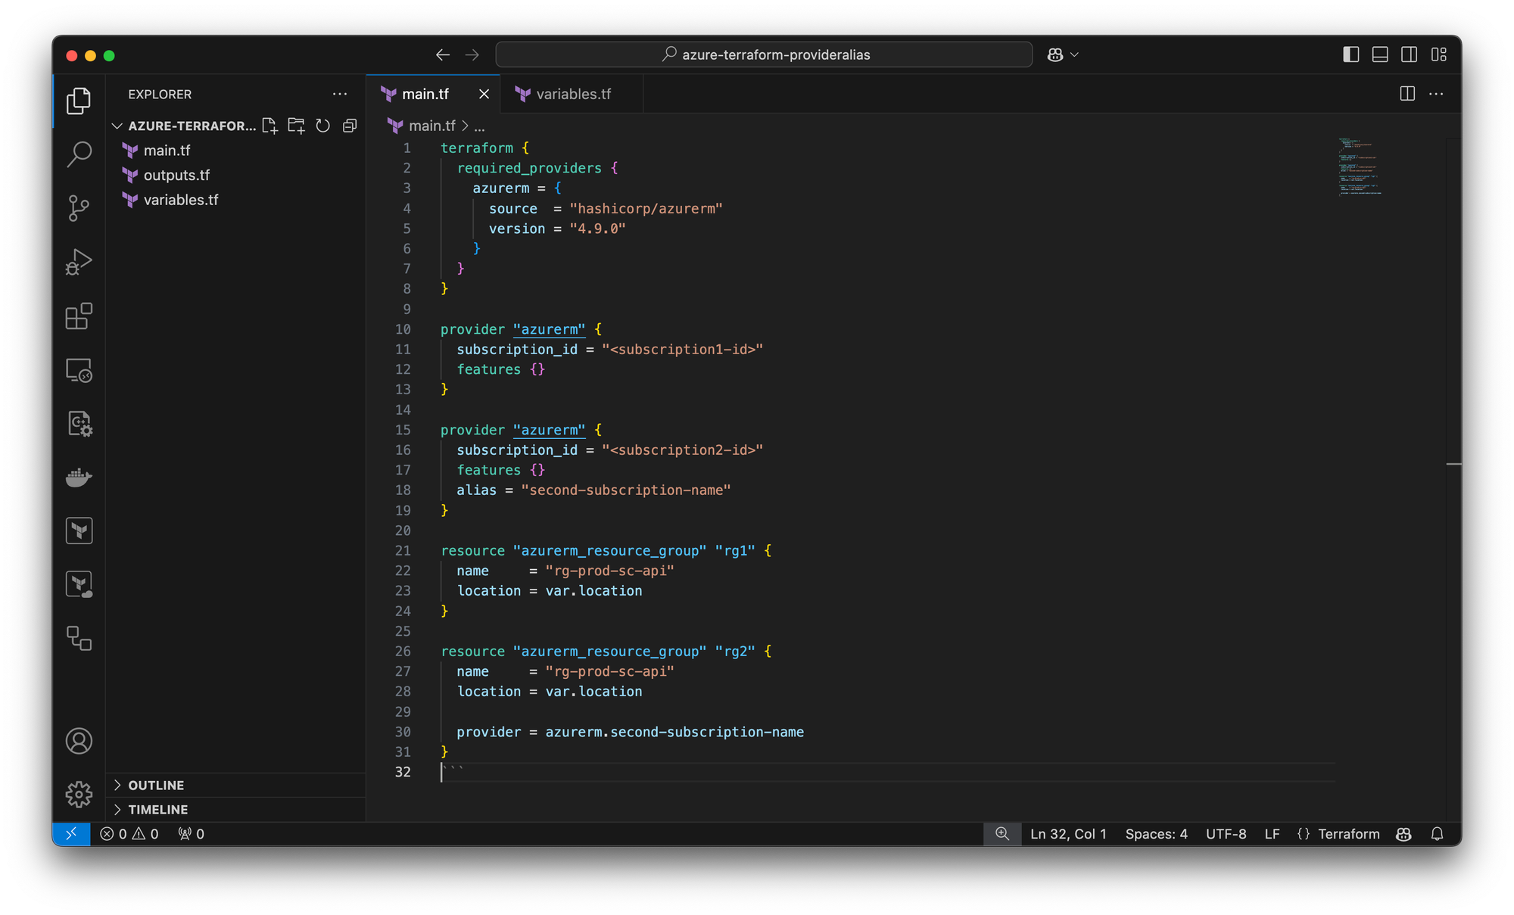Open Copilot dropdown chevron in title bar
The image size is (1514, 915).
tap(1074, 54)
